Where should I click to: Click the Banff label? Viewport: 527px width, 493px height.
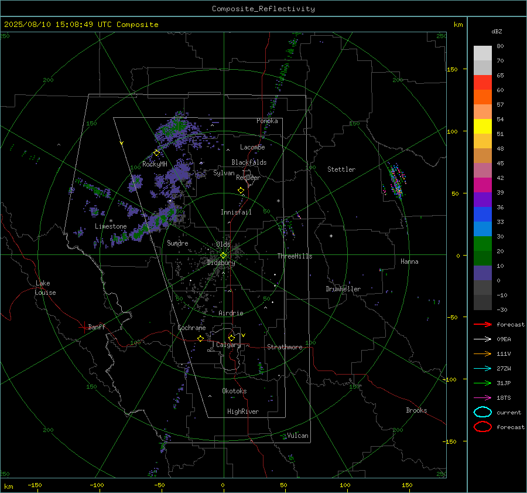pyautogui.click(x=97, y=327)
